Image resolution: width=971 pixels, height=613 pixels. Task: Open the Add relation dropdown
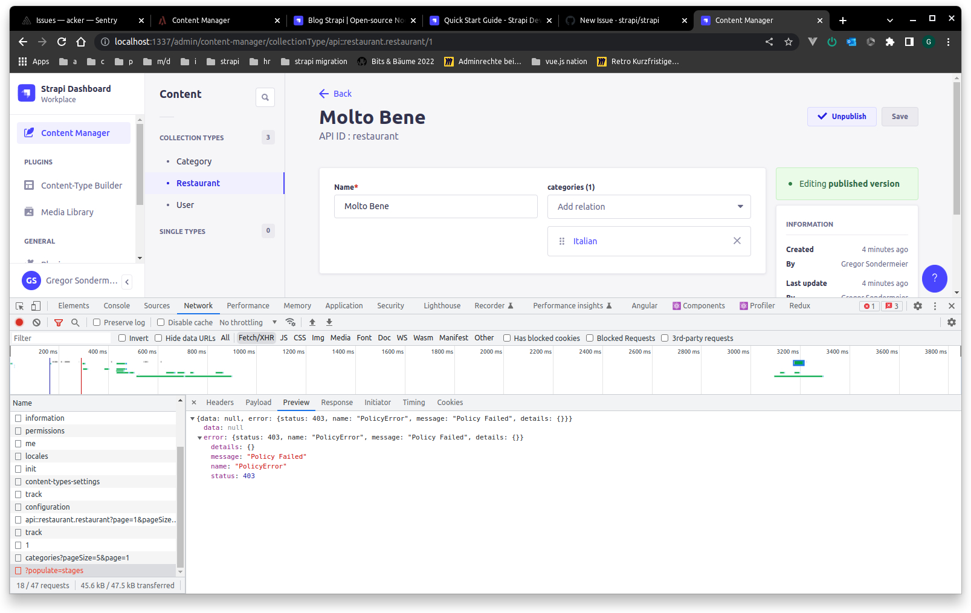[x=648, y=207]
